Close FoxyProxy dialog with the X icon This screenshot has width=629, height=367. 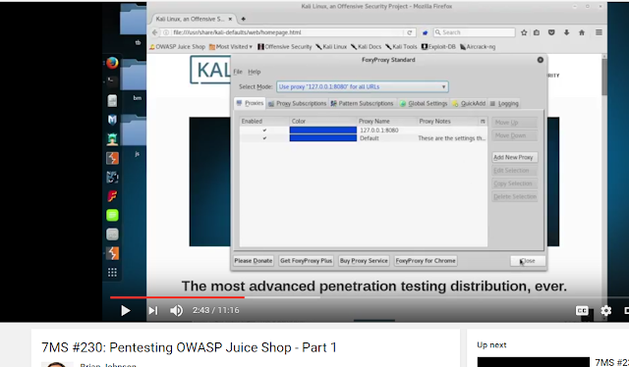(541, 60)
